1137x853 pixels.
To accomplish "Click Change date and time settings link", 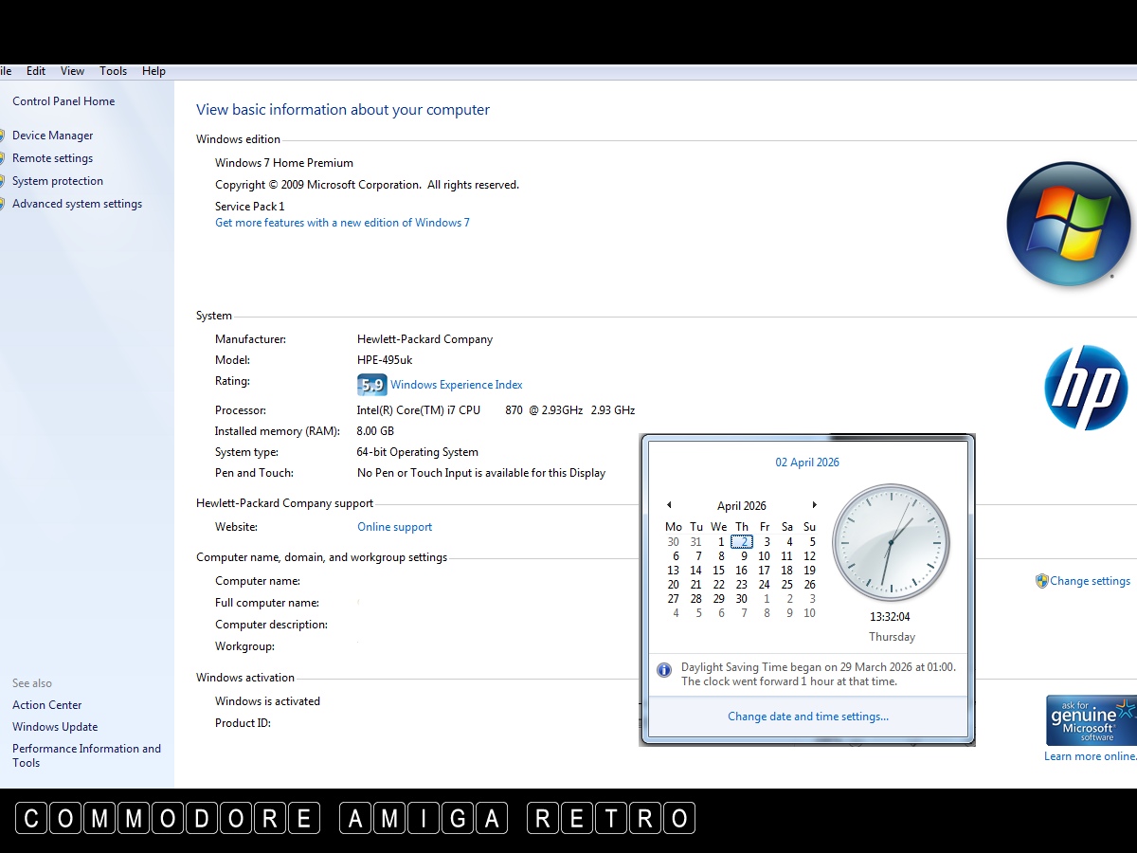I will point(807,717).
